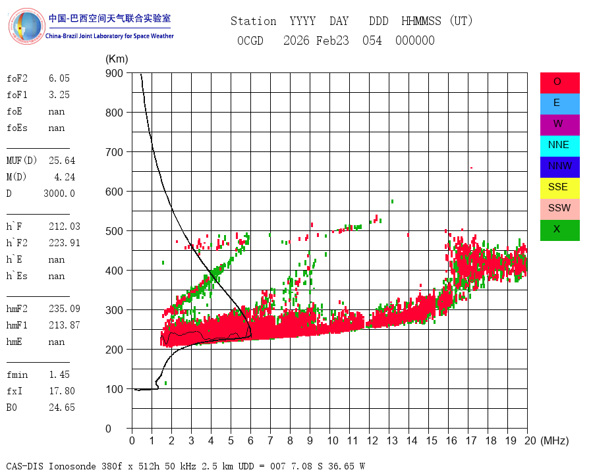Image resolution: width=593 pixels, height=474 pixels.
Task: Click the (MHz) axis unit label
Action: click(x=555, y=440)
